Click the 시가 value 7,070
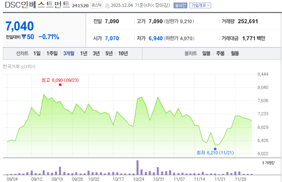Viewport: 282px width, 182px height. (x=112, y=38)
